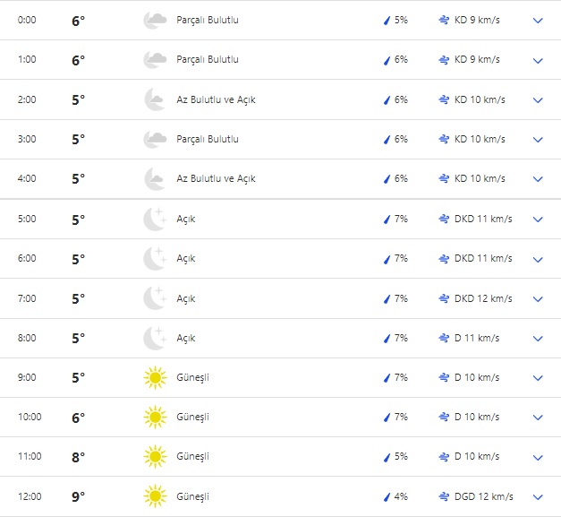Click the wind icon in the 7:00 row

point(444,298)
